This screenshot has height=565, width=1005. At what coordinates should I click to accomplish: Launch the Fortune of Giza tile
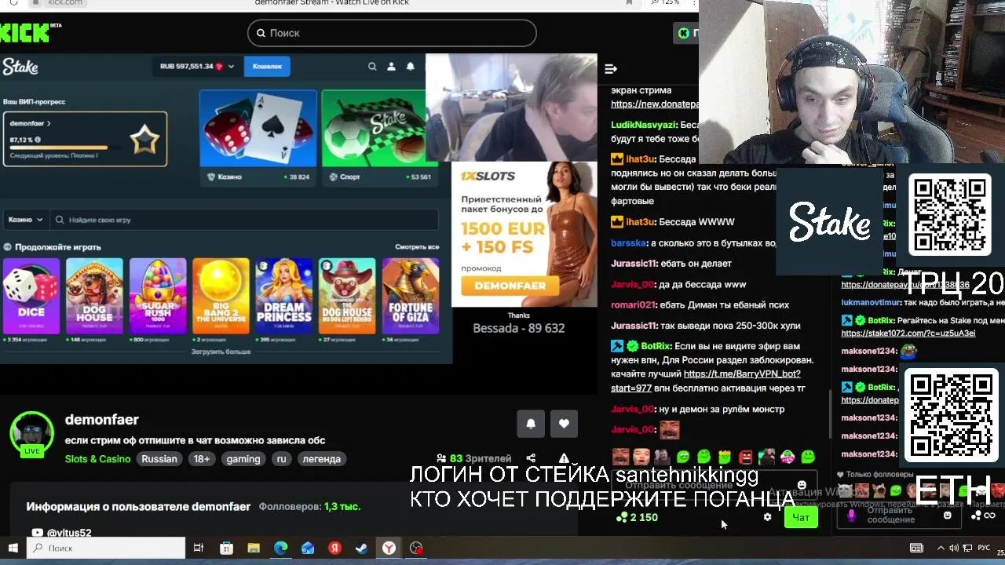[411, 296]
